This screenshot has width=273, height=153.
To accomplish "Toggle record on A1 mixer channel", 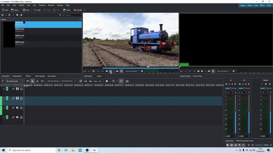I will (232, 84).
